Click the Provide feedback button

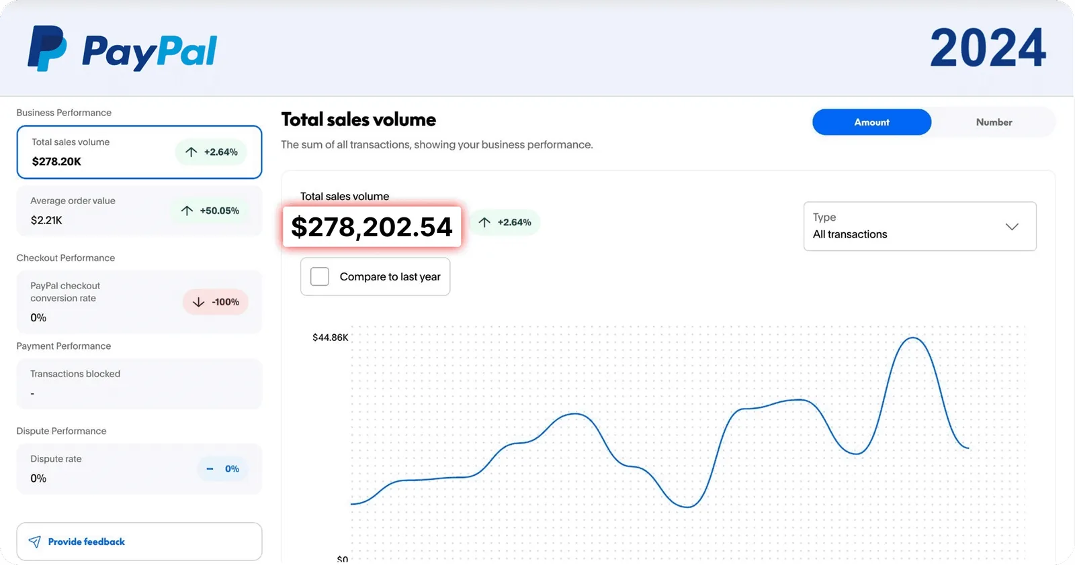pyautogui.click(x=139, y=542)
